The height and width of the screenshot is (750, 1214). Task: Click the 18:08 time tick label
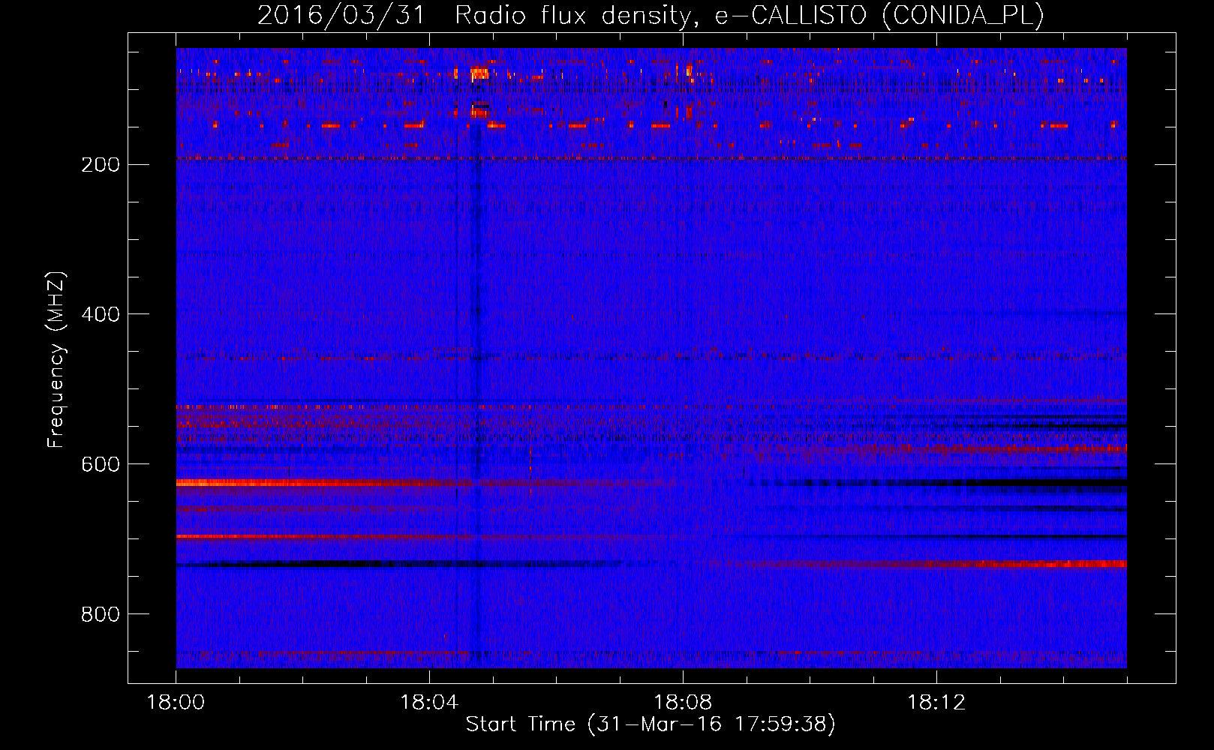pos(683,703)
